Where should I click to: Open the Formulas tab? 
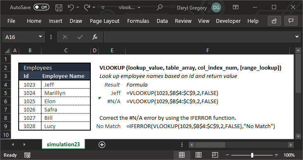(138, 21)
